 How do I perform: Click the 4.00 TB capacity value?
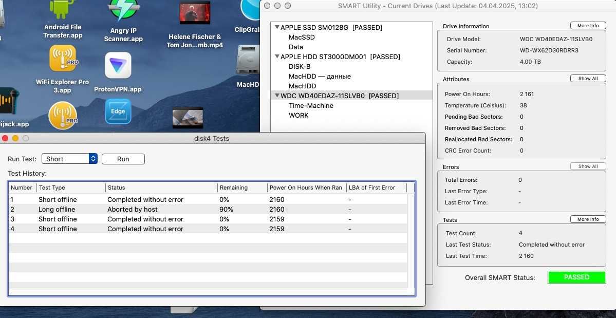(x=530, y=62)
